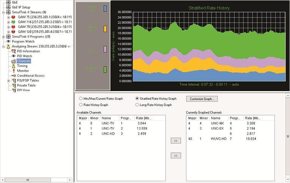Expand the QAM 120 stream node
This screenshot has height=183, width=290.
point(8,32)
